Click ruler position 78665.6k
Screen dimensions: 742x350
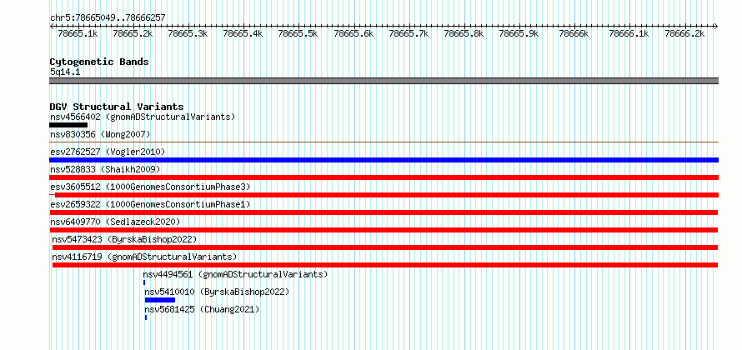pyautogui.click(x=354, y=33)
